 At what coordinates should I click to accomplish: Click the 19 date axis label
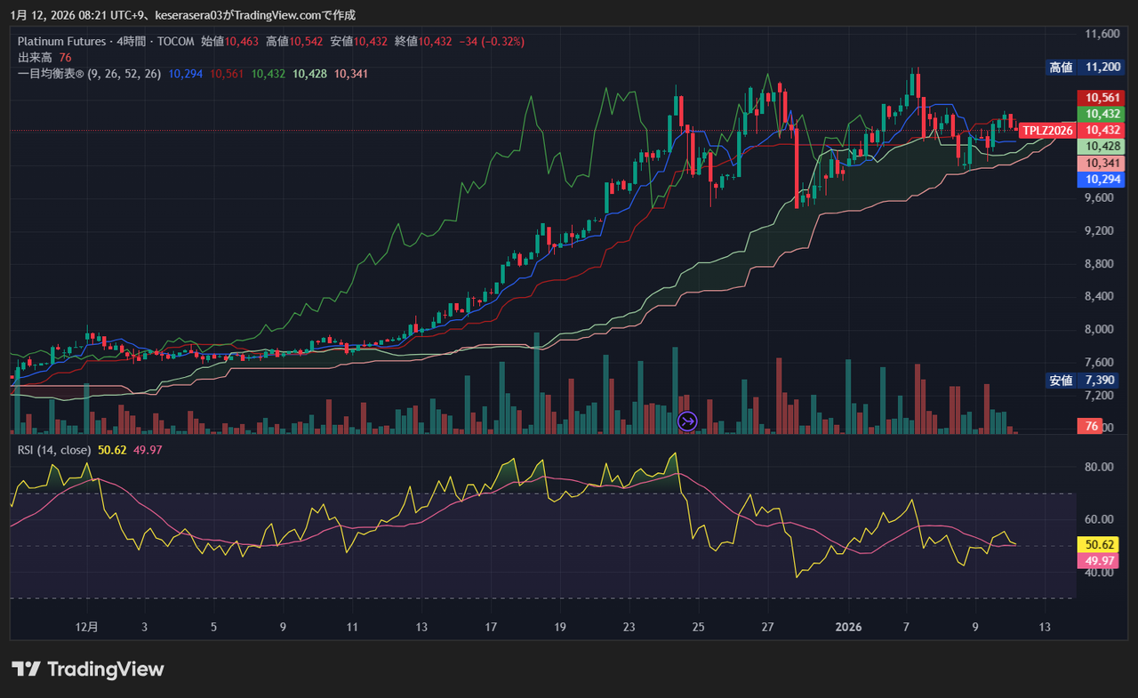pos(560,627)
